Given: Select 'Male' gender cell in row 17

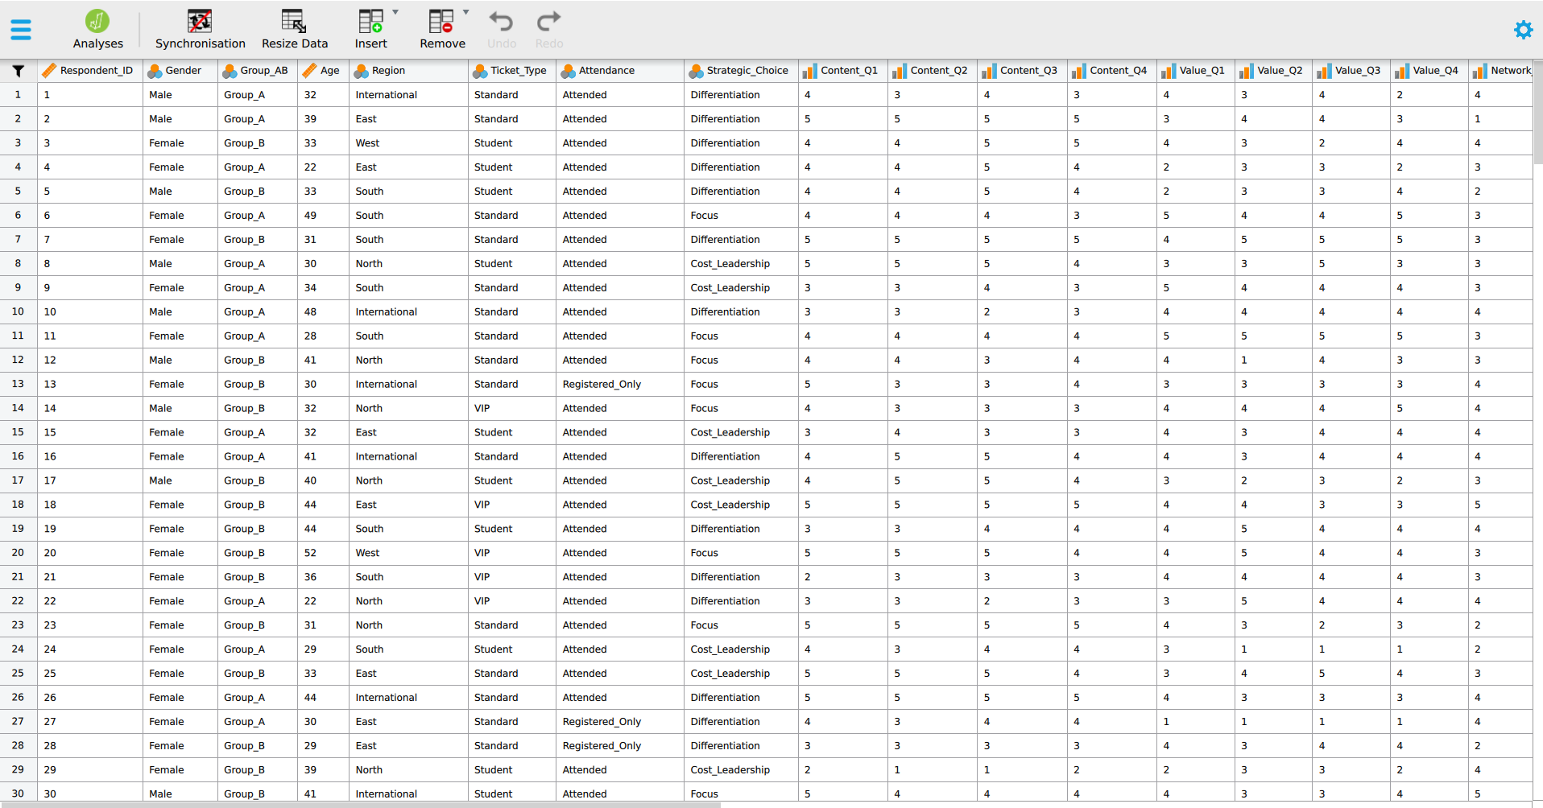Looking at the screenshot, I should pos(180,480).
